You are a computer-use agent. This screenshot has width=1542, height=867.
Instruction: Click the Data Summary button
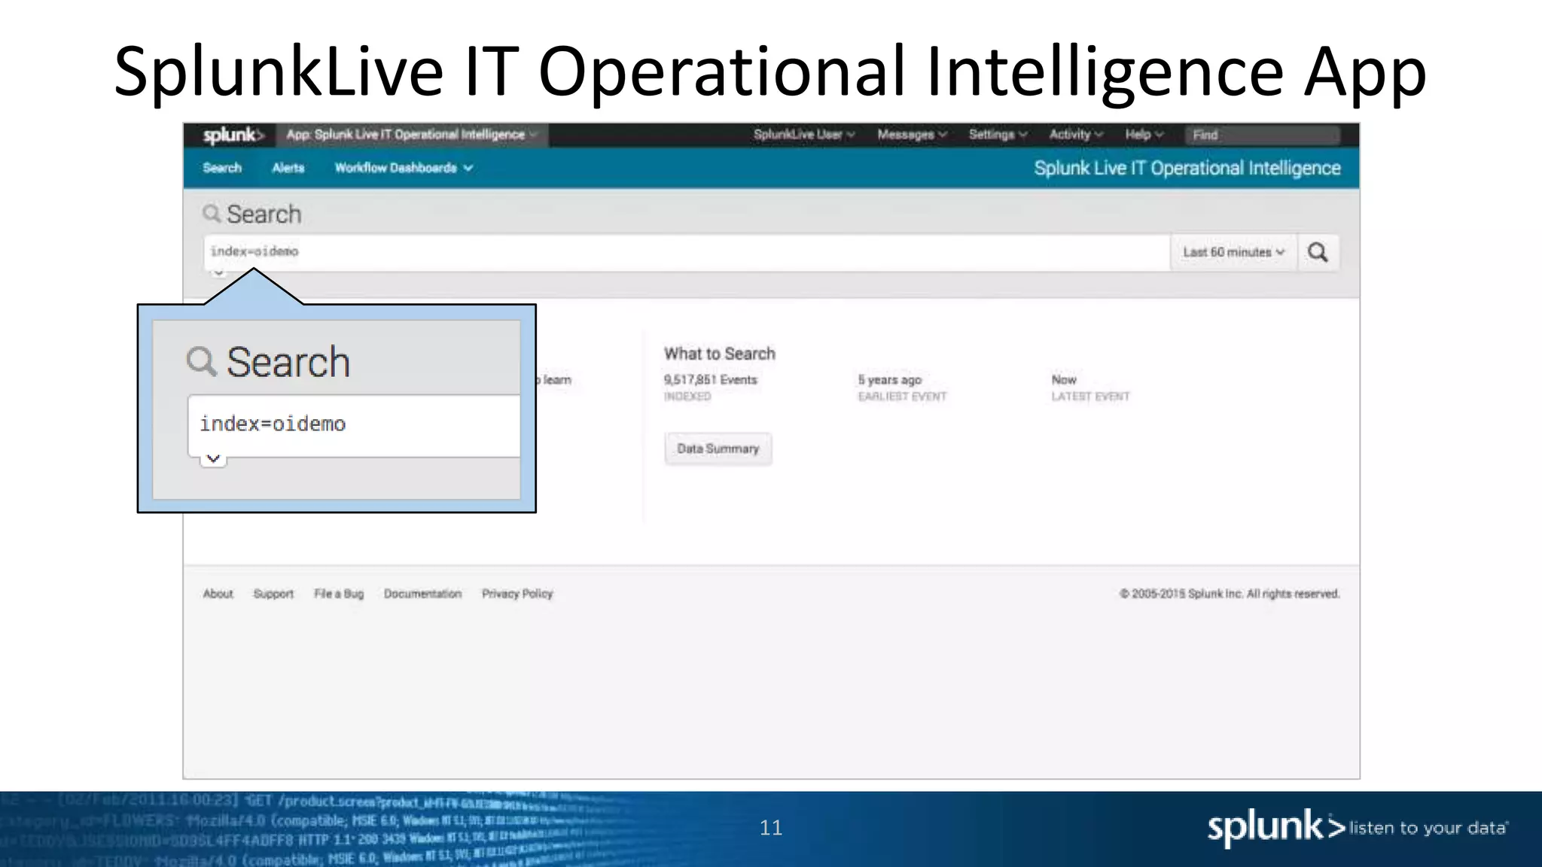[x=718, y=449]
